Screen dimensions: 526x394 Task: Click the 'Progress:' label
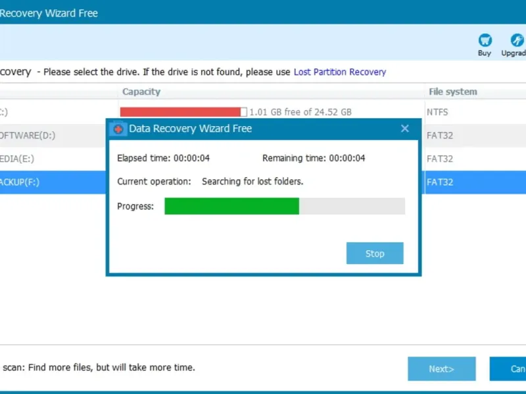tap(135, 206)
